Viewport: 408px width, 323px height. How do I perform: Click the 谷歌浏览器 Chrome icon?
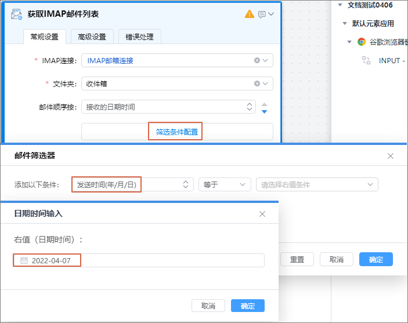pos(362,42)
